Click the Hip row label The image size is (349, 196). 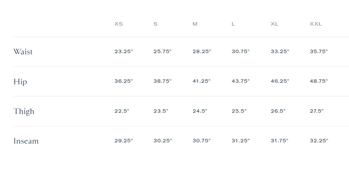[20, 82]
